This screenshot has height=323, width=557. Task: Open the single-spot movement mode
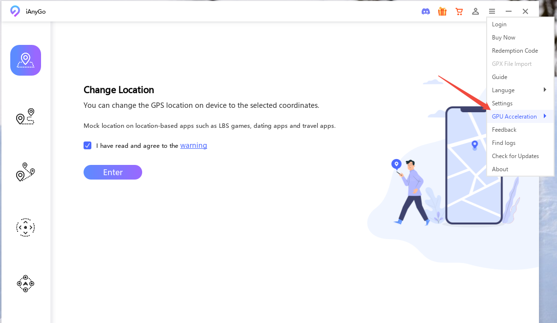(x=25, y=117)
